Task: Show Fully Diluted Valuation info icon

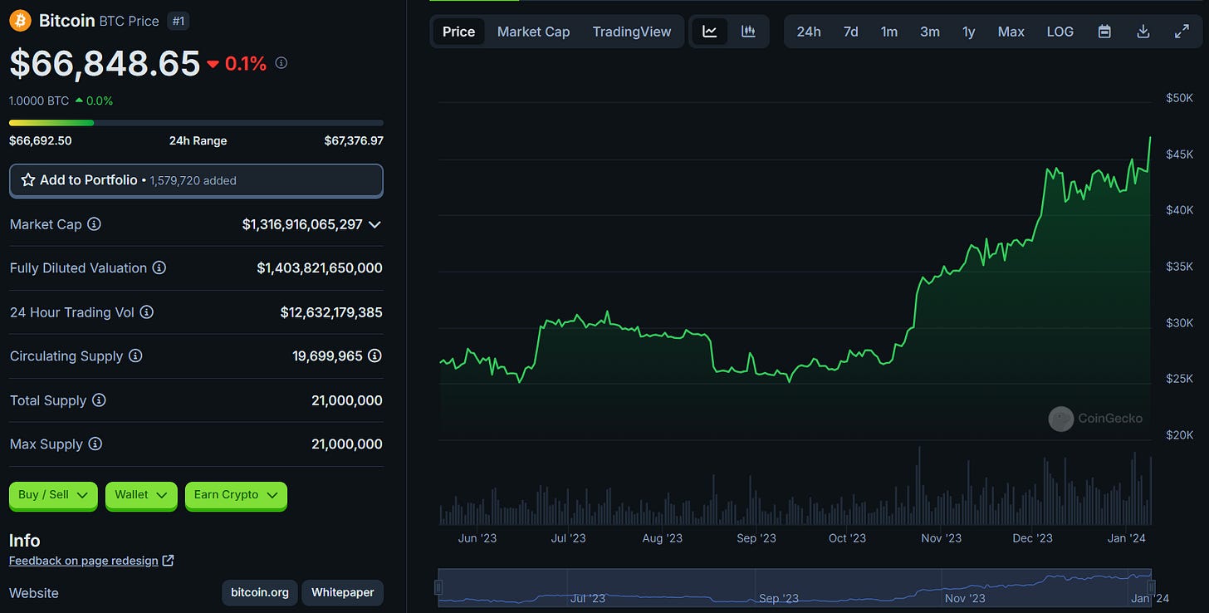Action: (x=159, y=268)
